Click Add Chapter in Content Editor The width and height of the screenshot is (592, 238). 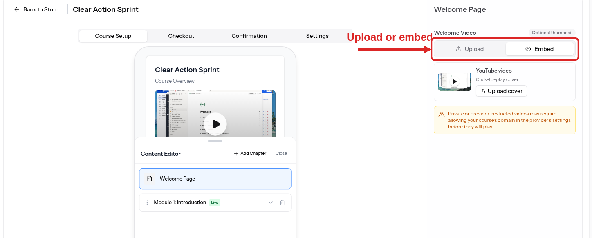pyautogui.click(x=250, y=153)
